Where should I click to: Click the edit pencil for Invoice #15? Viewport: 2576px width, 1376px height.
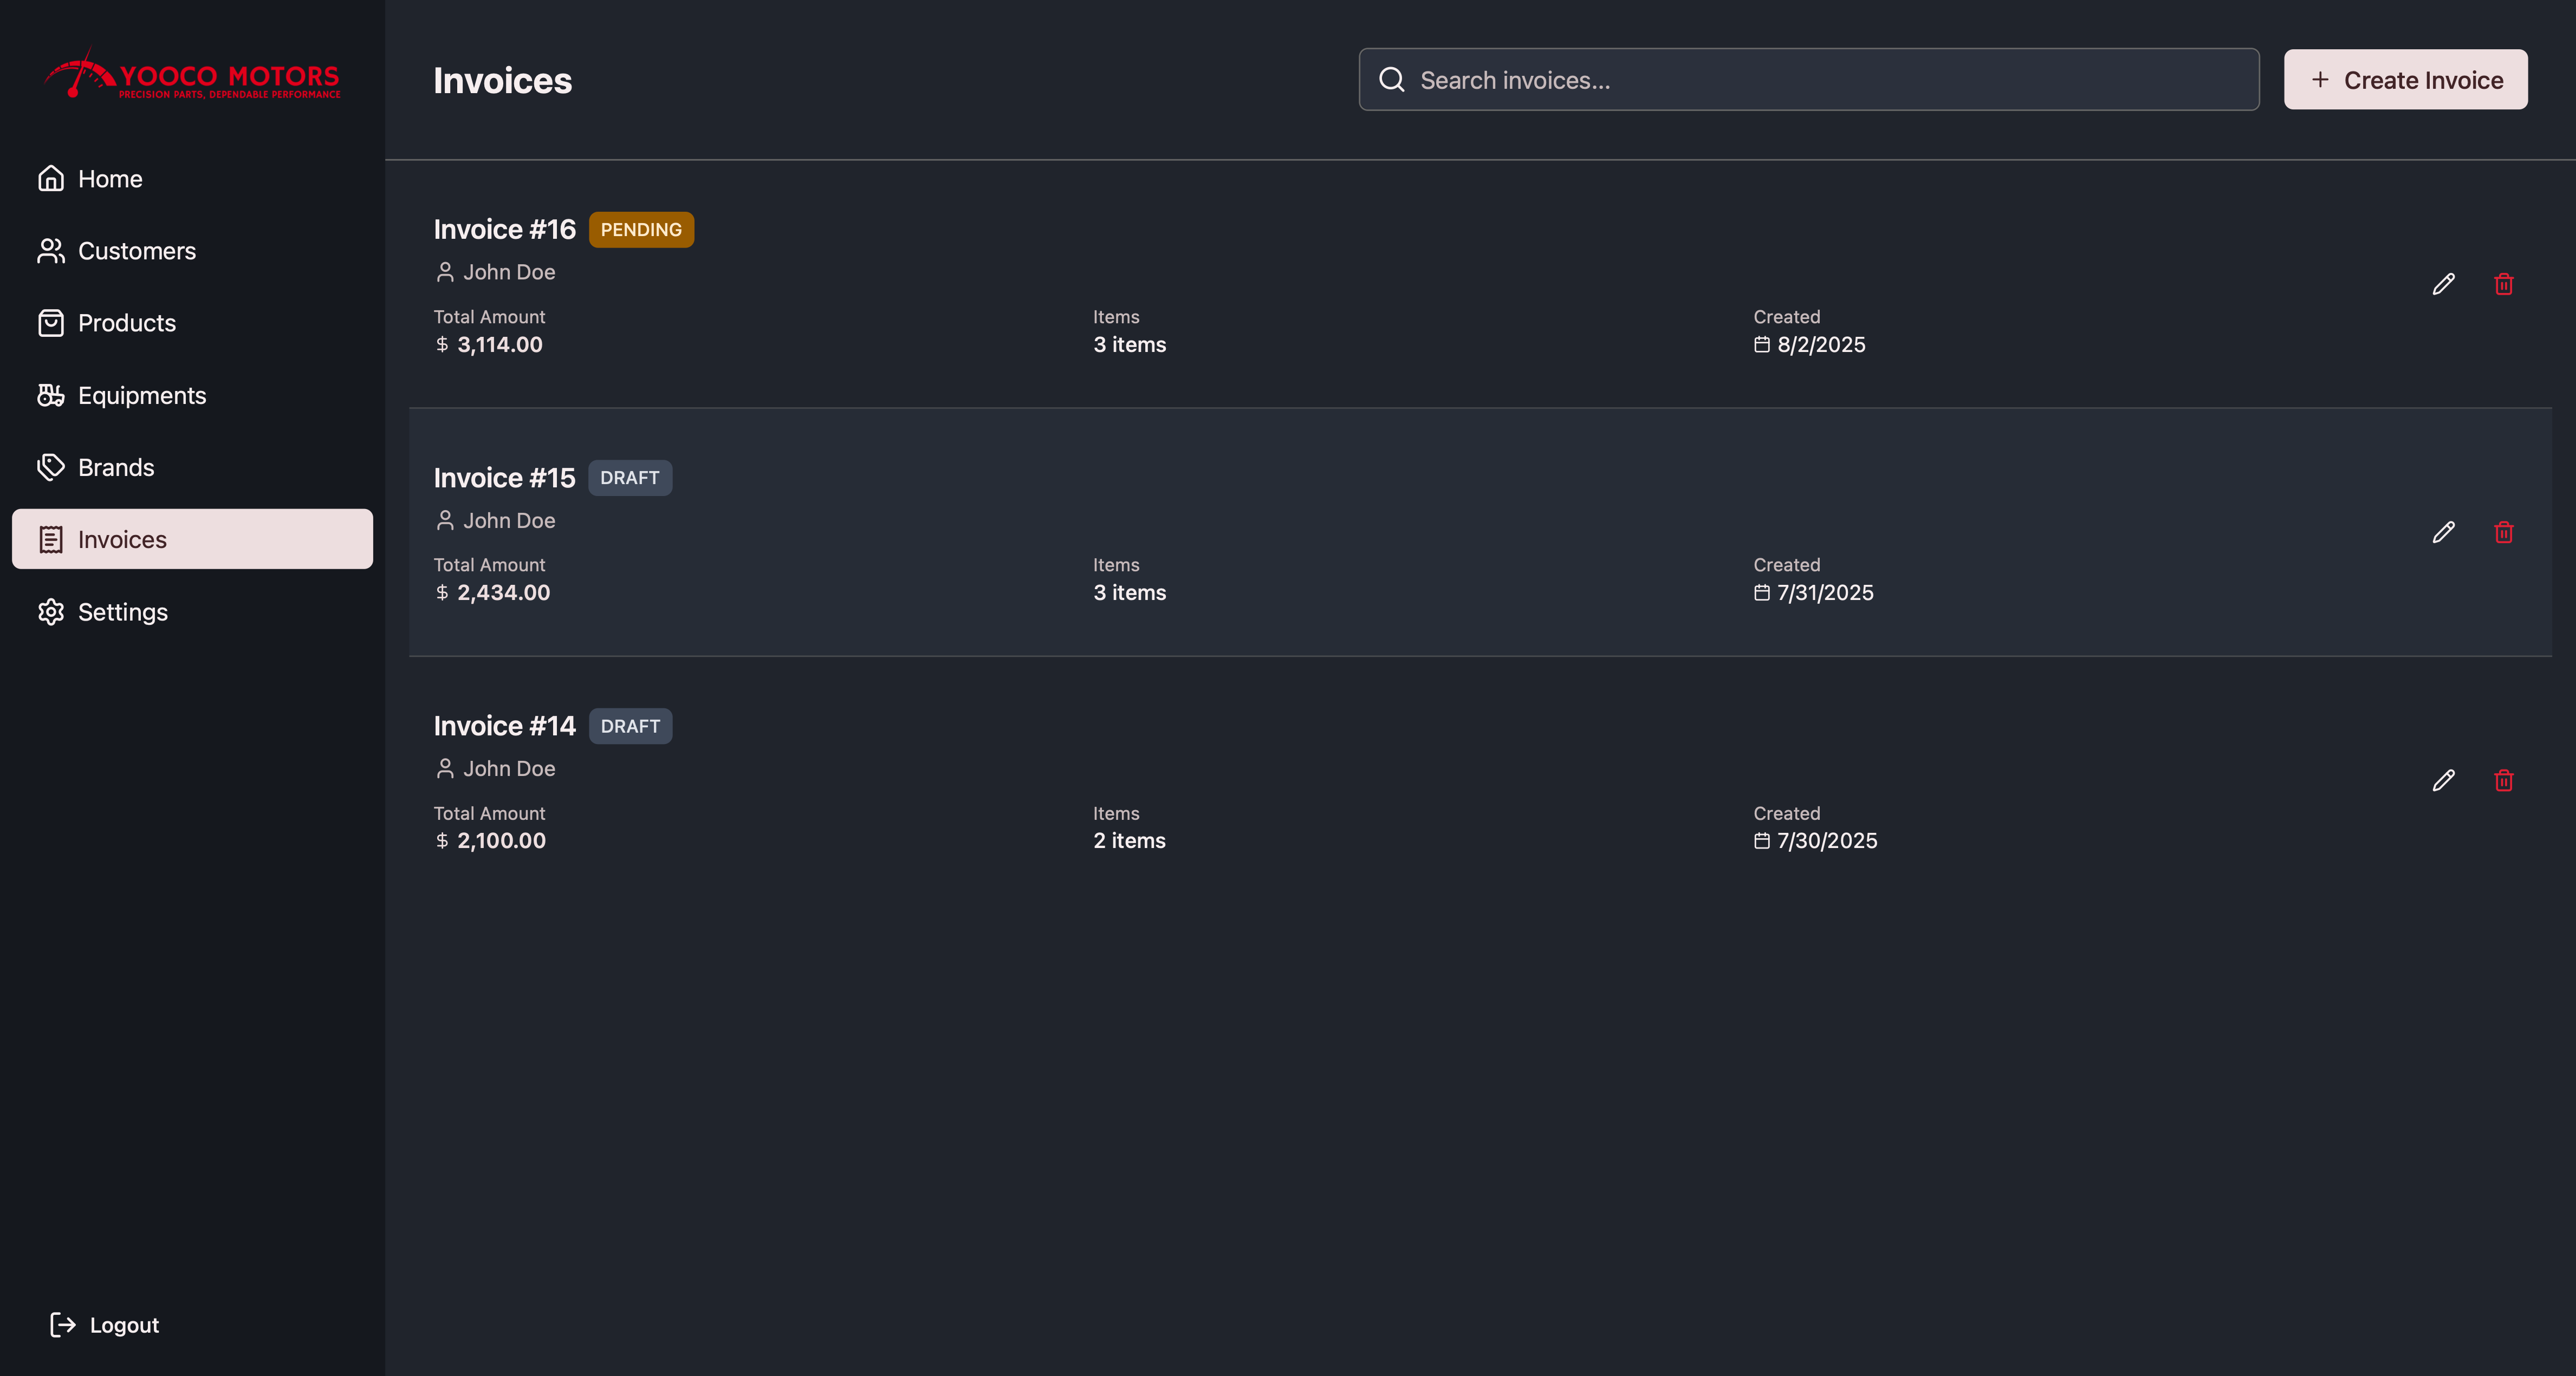click(2443, 532)
